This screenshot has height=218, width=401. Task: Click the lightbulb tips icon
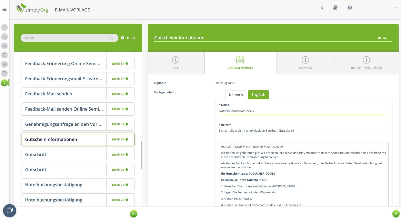322,8
